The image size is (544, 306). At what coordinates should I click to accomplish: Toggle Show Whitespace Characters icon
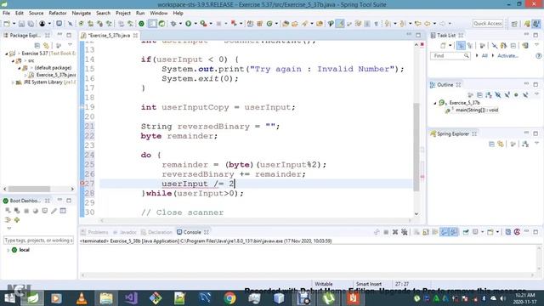(x=376, y=24)
